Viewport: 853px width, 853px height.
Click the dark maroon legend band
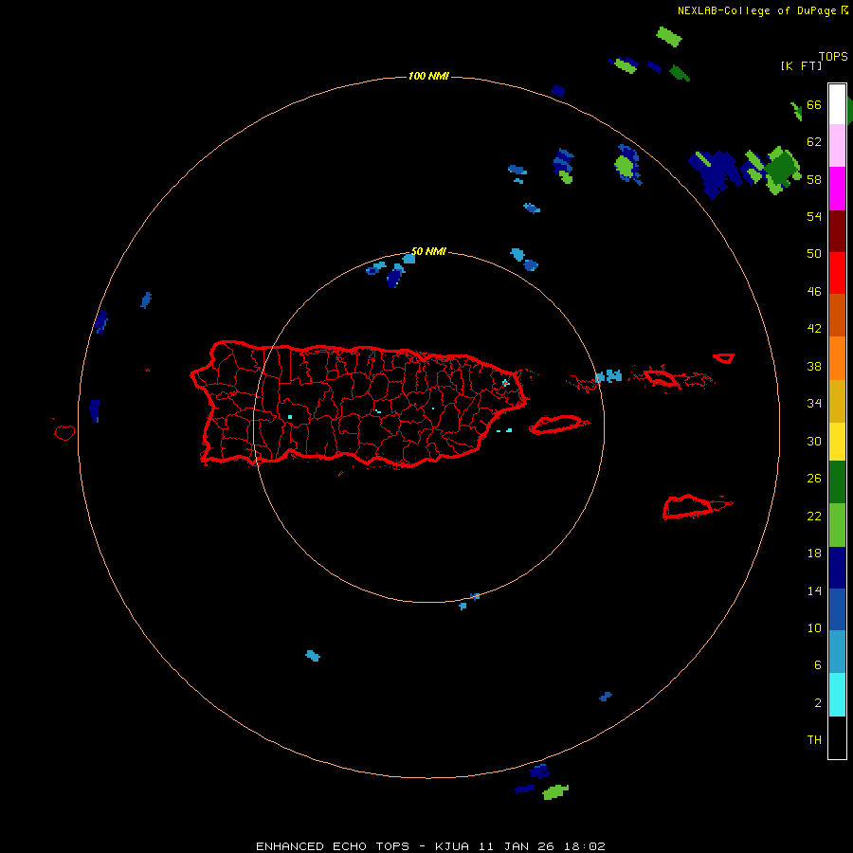837,230
